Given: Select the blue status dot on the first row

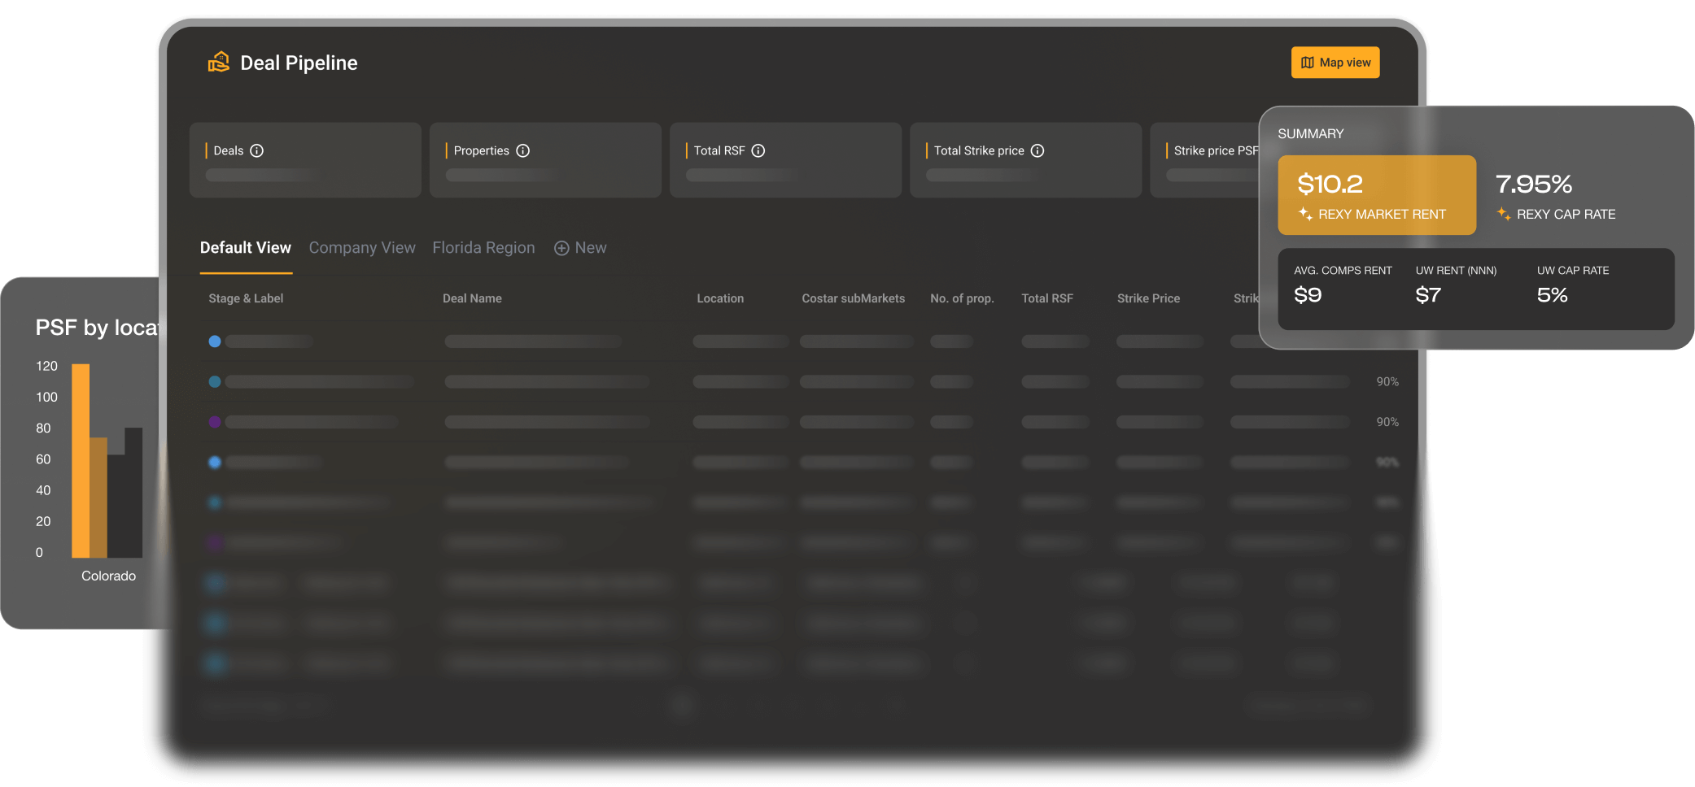Looking at the screenshot, I should coord(214,341).
